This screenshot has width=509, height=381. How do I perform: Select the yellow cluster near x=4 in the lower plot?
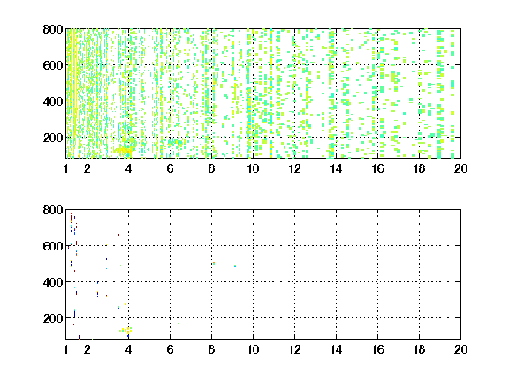(125, 330)
